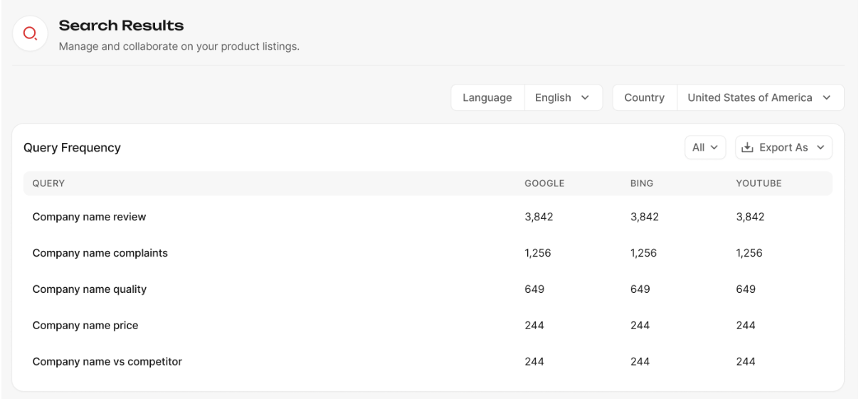Click the red search icon beside Search Results
The image size is (861, 401).
(x=30, y=33)
